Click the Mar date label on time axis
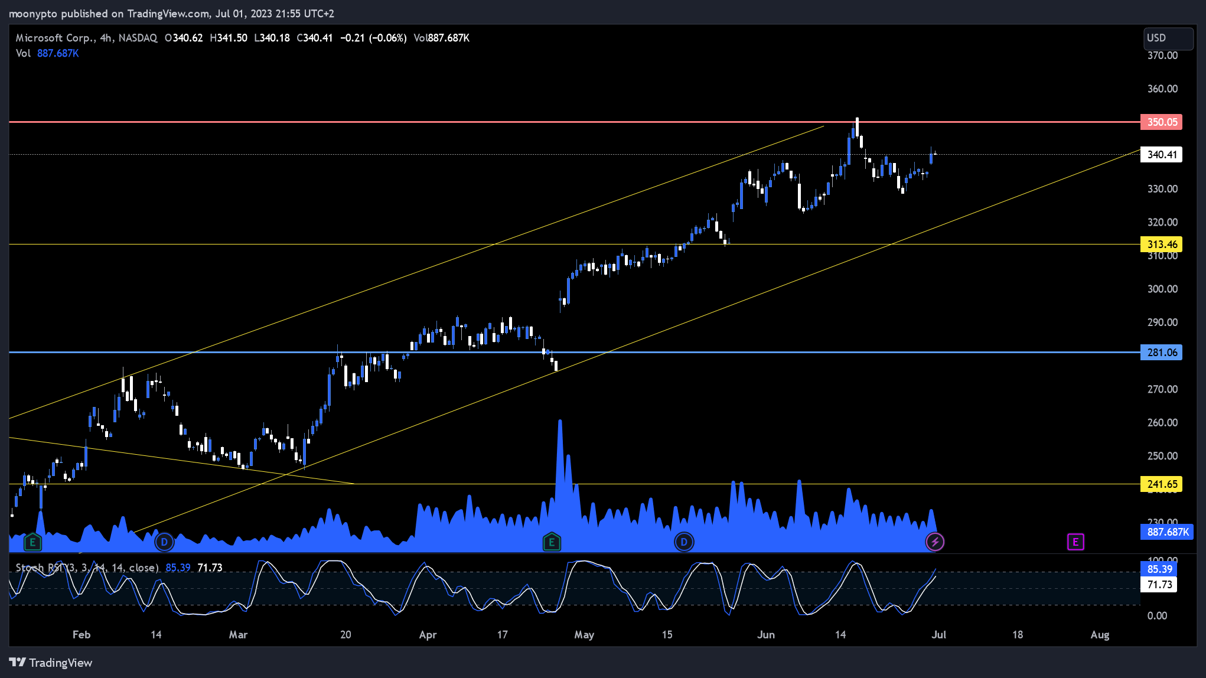The width and height of the screenshot is (1206, 678). (238, 635)
